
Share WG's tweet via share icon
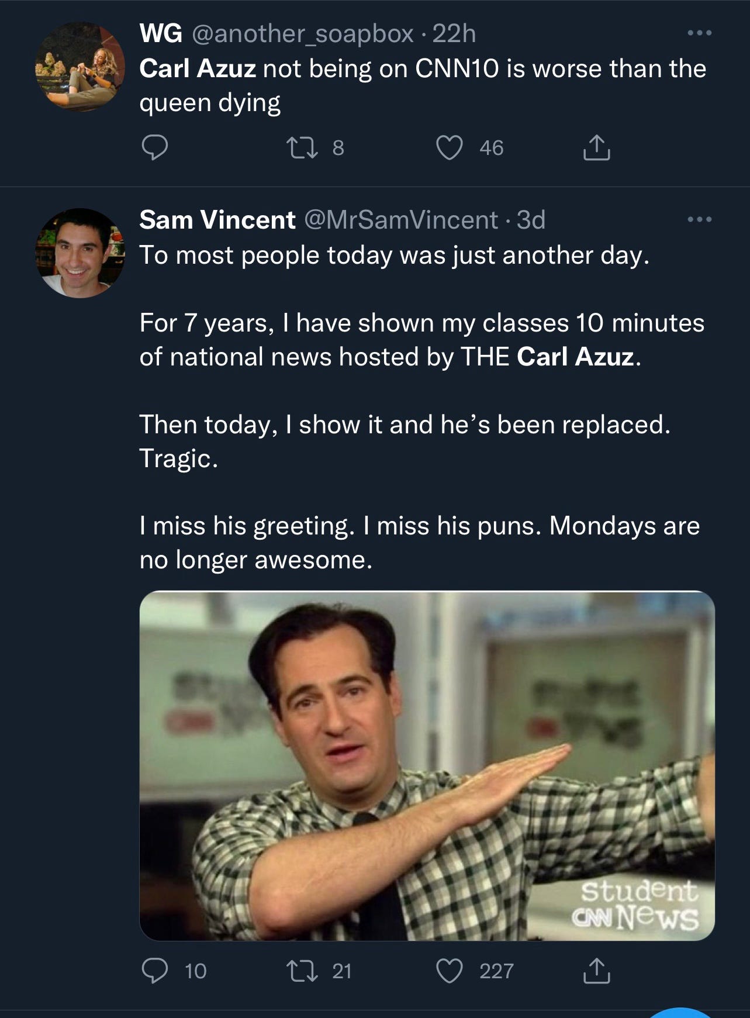point(596,147)
